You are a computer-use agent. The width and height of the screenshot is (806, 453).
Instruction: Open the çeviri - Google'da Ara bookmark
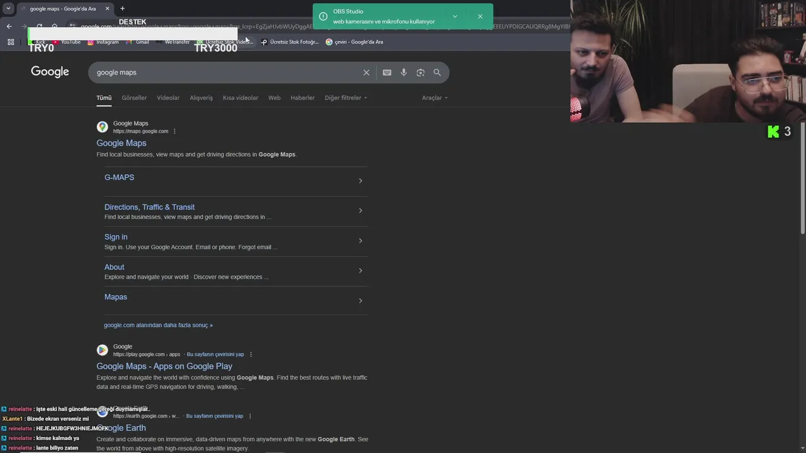click(x=355, y=42)
